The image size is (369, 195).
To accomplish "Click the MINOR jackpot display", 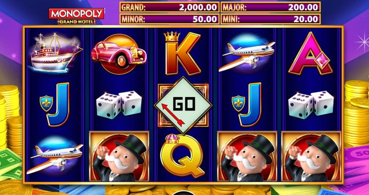I will point(169,19).
